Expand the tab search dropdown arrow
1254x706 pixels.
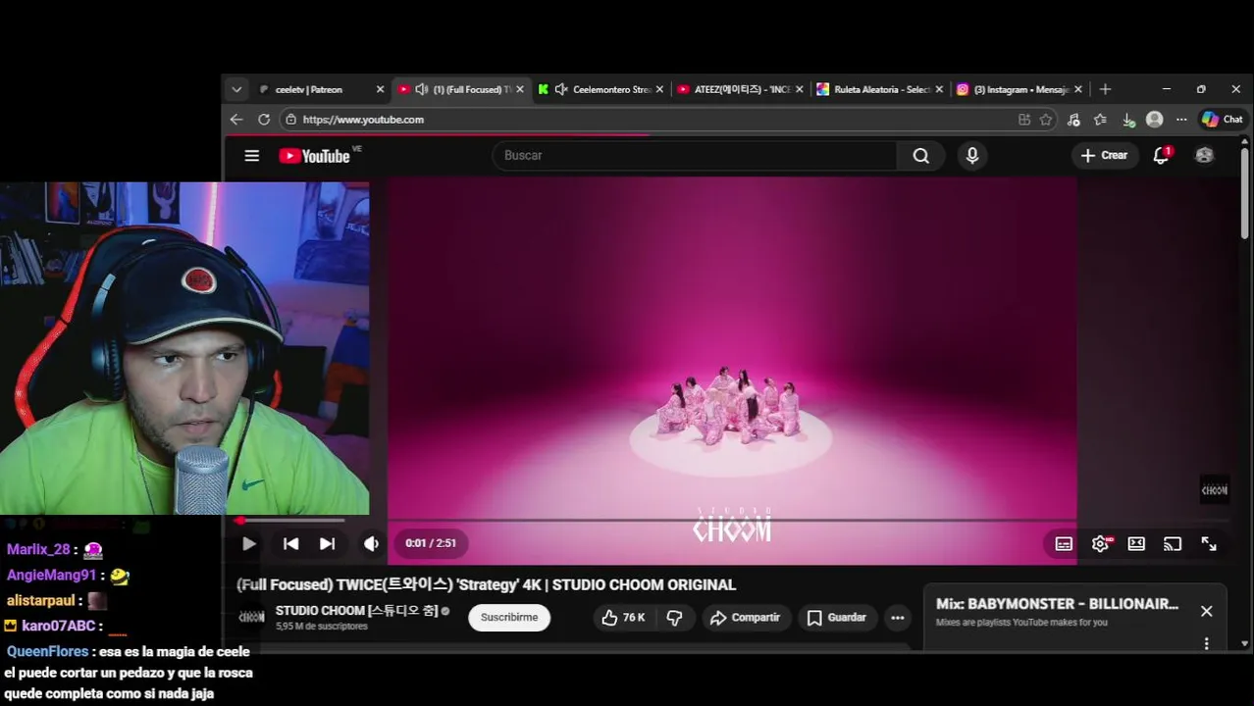pos(236,89)
